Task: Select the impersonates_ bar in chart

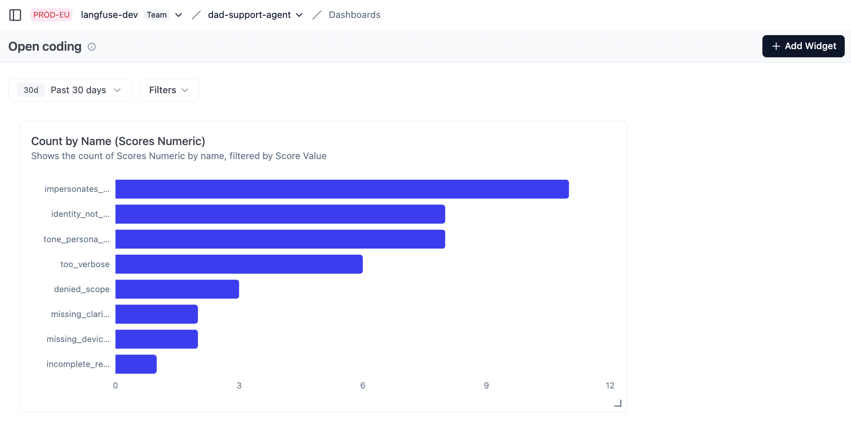Action: (x=342, y=189)
